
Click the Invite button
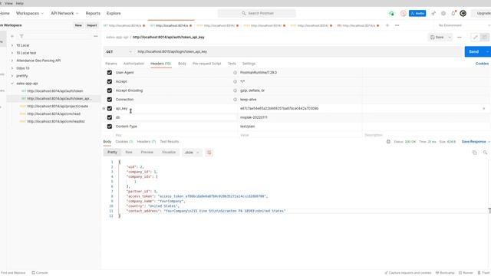(x=417, y=14)
